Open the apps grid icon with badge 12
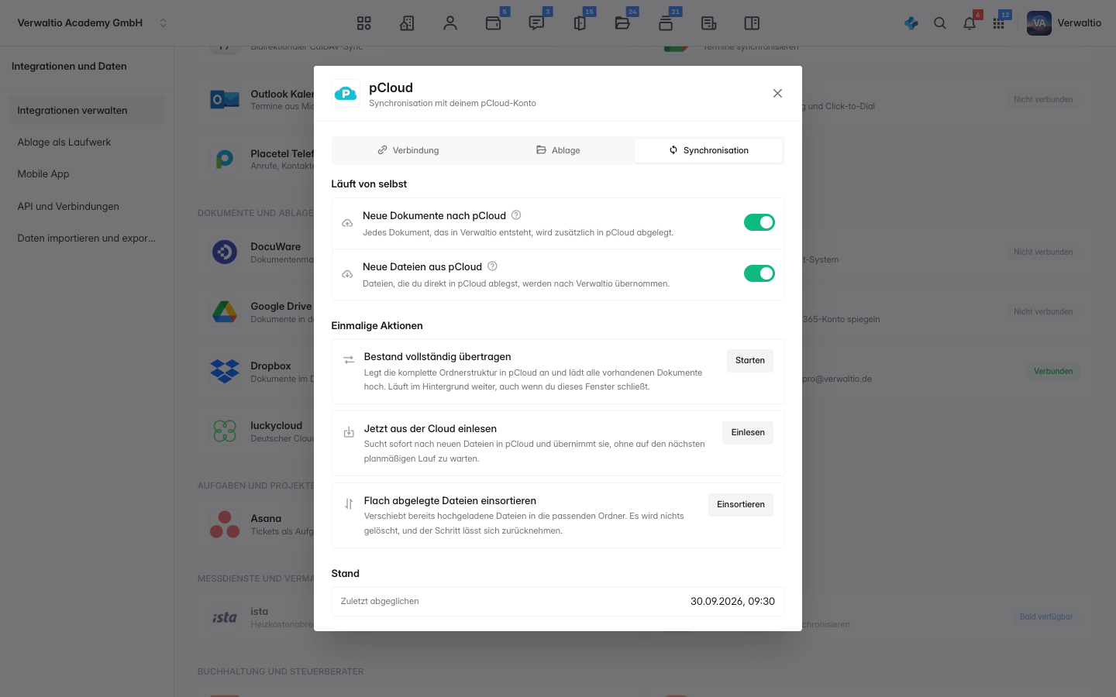The height and width of the screenshot is (697, 1116). tap(999, 23)
